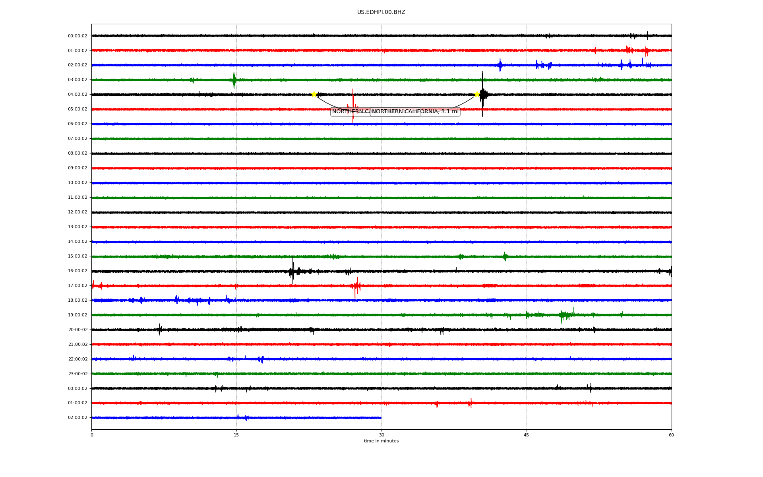Click the 15 tick on the x-axis
The width and height of the screenshot is (763, 477).
[236, 435]
